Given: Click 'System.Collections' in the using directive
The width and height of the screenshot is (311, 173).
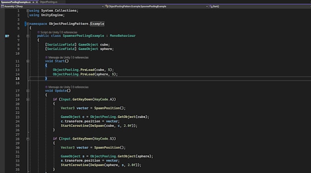Looking at the screenshot, I should point(59,10).
